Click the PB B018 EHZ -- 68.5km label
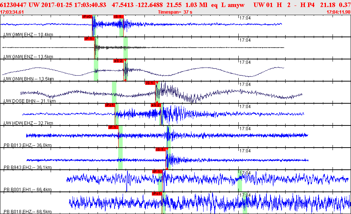Image resolution: width=351 pixels, height=214 pixels. [28, 211]
